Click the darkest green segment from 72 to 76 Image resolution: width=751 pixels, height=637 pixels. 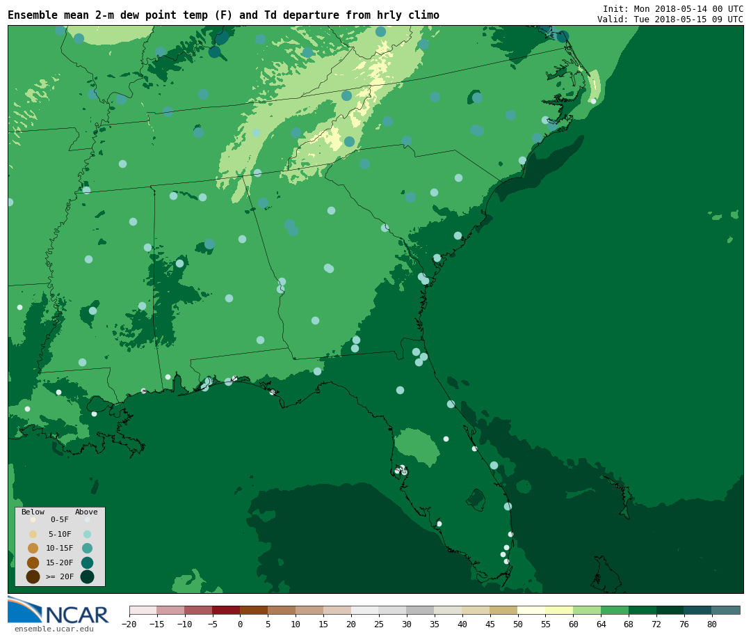(671, 610)
